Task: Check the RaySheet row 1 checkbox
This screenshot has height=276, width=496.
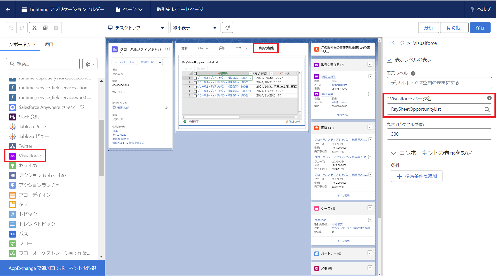Action: 195,78
